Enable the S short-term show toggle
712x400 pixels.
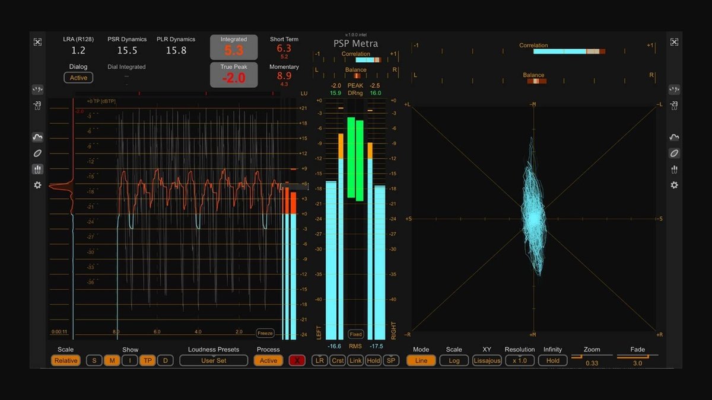point(94,360)
